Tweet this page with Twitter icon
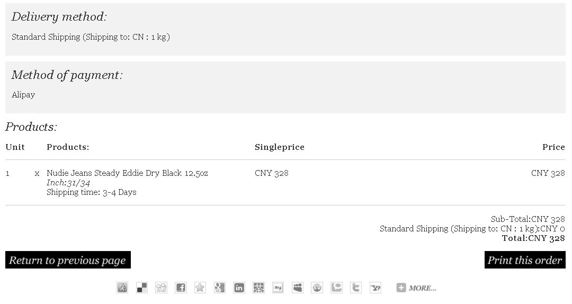This screenshot has width=572, height=304. pos(356,288)
